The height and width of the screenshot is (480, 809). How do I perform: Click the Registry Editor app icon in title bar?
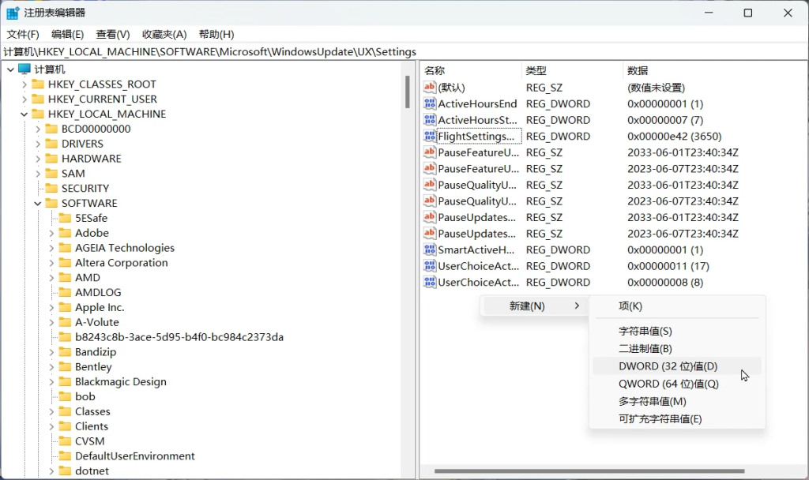13,13
